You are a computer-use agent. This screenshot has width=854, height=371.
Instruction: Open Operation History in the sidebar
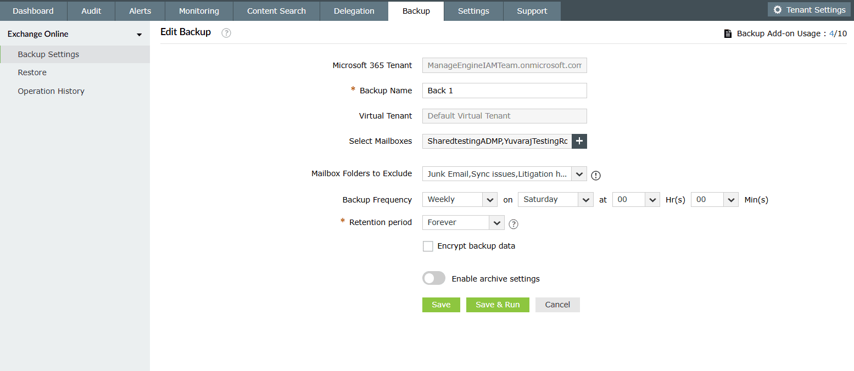coord(51,91)
